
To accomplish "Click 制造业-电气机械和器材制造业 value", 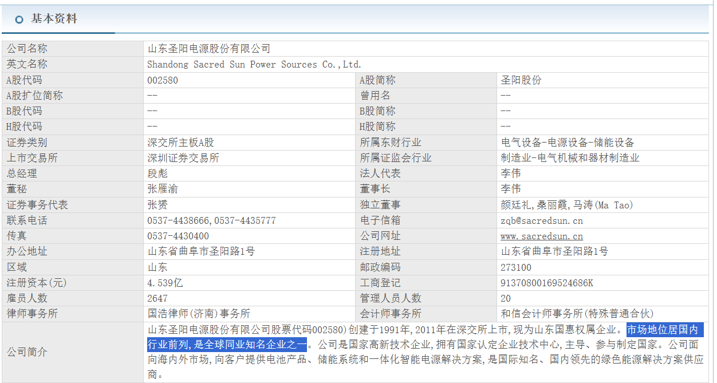I will [570, 158].
